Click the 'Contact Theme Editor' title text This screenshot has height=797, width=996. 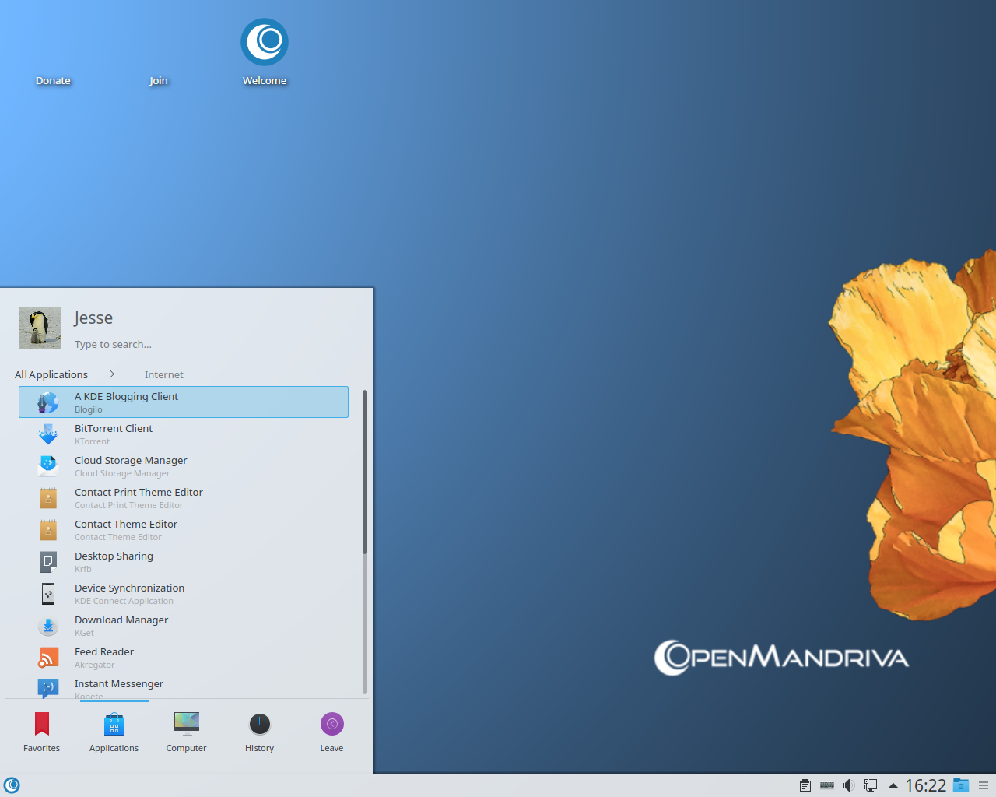126,524
